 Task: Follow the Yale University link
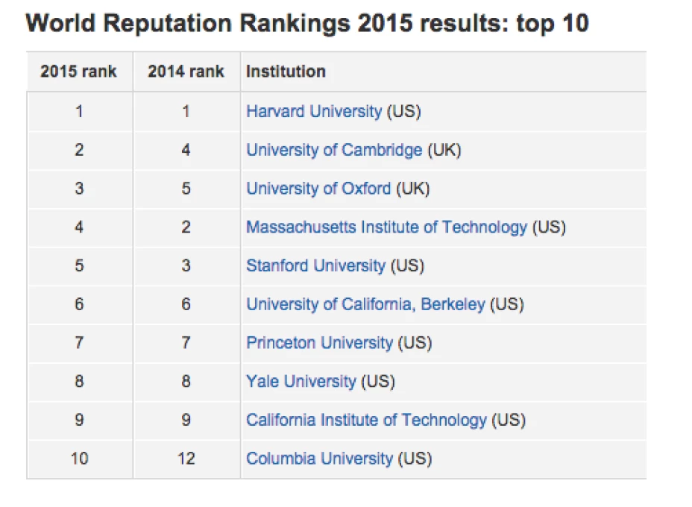click(x=301, y=382)
